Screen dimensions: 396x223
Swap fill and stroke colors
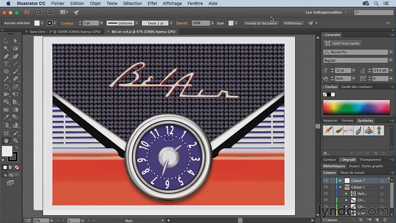click(x=17, y=147)
